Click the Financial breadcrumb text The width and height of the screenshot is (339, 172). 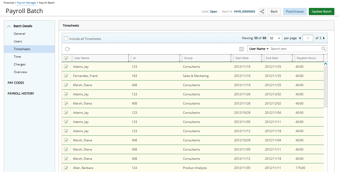point(9,3)
